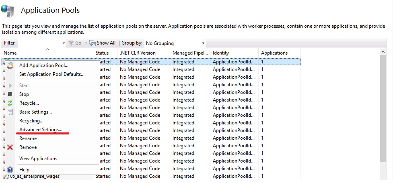
Task: Click the red X Remove icon
Action: coord(10,147)
